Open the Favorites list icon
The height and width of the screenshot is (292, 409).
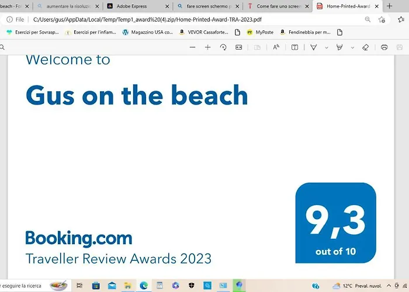point(401,19)
